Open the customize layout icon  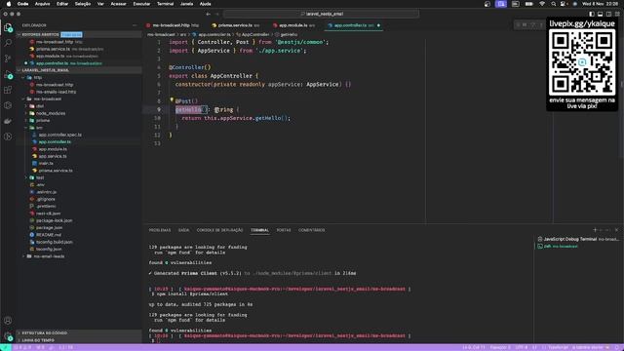tap(617, 14)
